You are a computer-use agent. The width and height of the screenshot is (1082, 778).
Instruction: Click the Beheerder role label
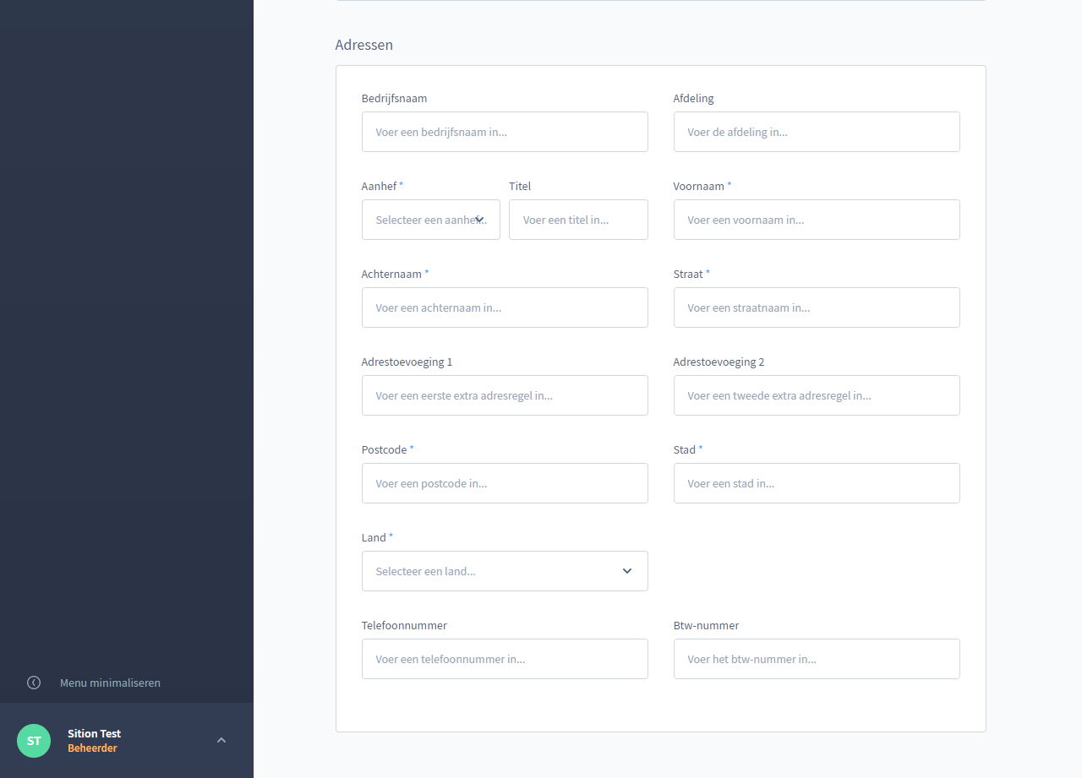92,748
